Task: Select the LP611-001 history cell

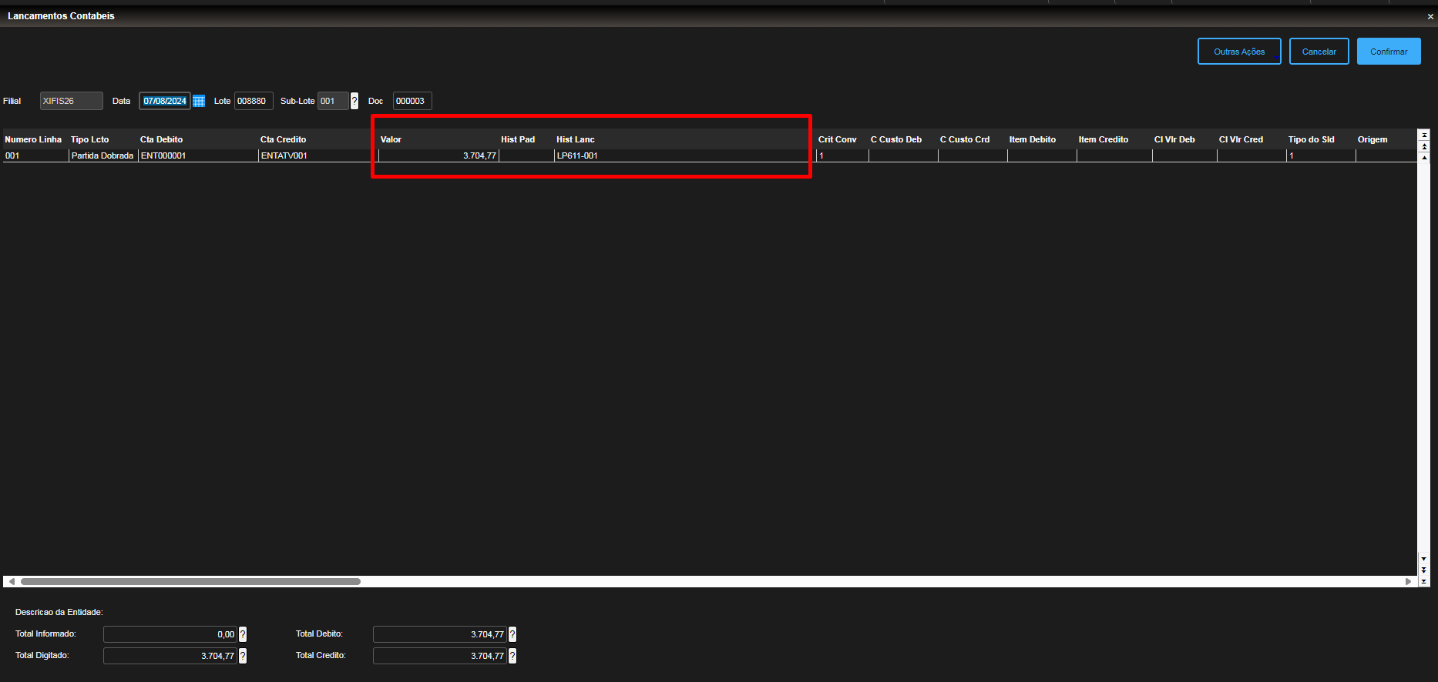Action: click(x=685, y=155)
